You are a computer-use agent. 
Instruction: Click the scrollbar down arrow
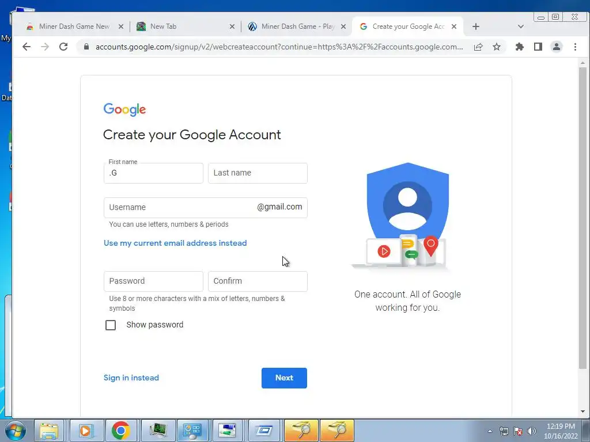coord(583,411)
